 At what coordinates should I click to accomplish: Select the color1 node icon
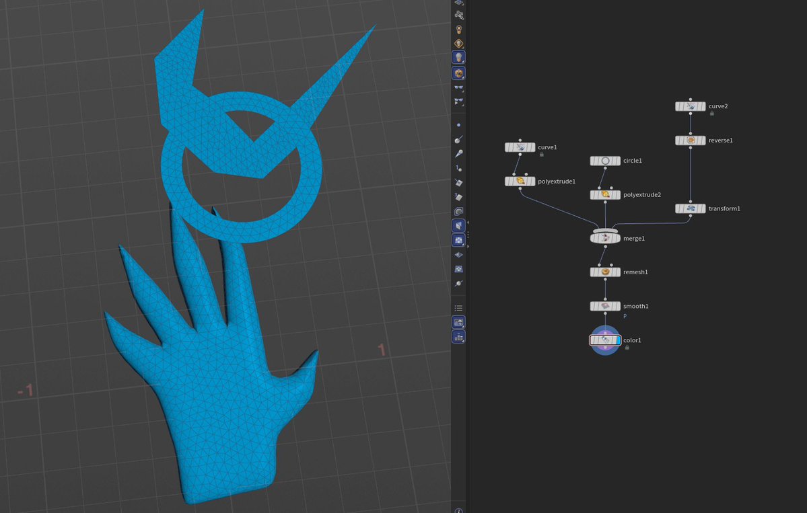coord(605,340)
